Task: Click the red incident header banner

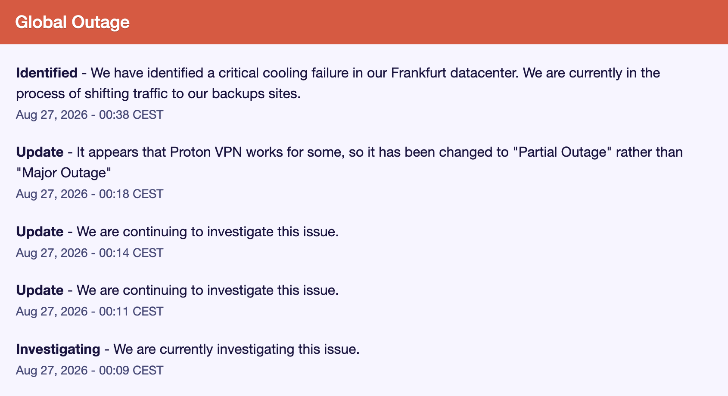Action: (364, 22)
